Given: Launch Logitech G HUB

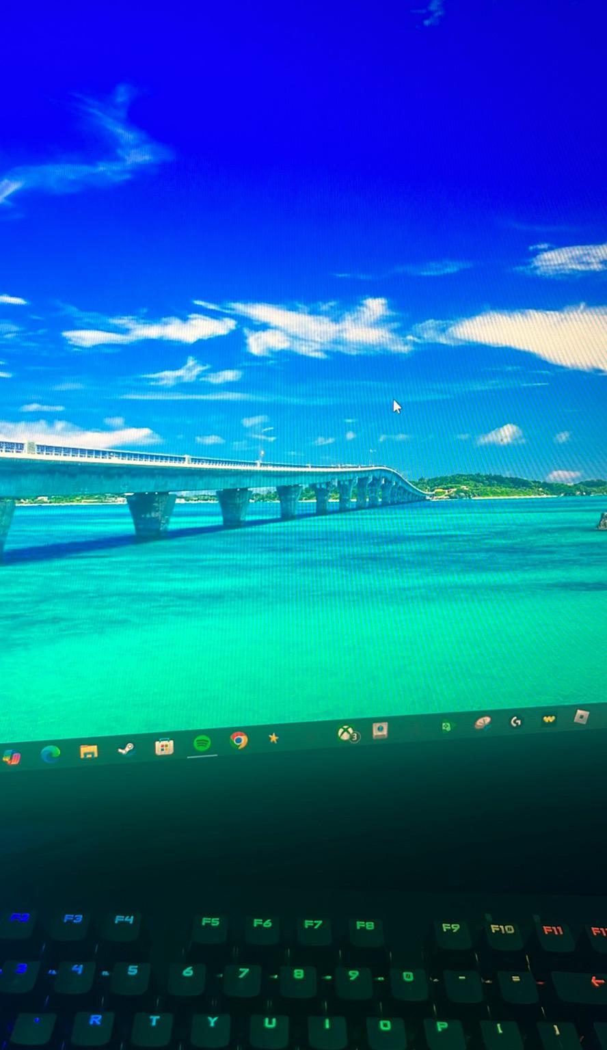Looking at the screenshot, I should (x=515, y=721).
